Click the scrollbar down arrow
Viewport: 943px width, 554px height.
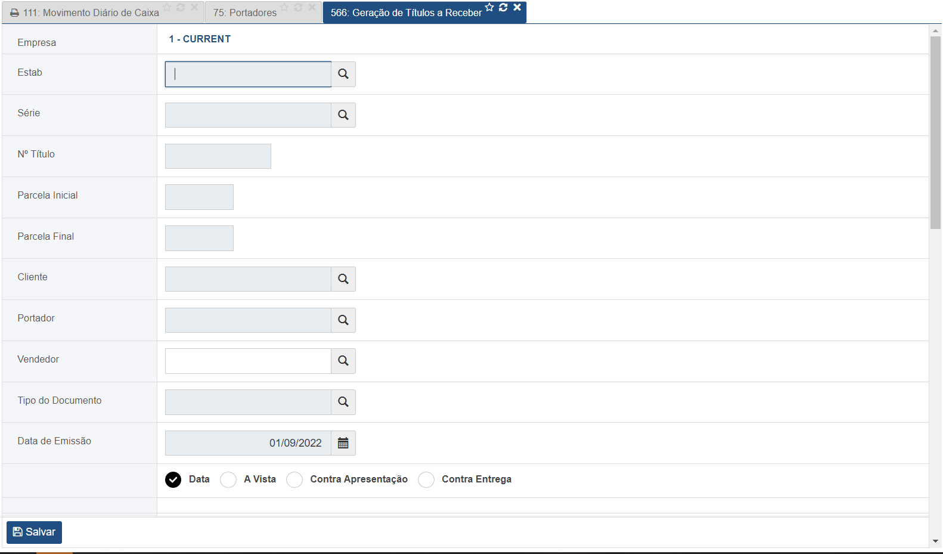click(936, 541)
